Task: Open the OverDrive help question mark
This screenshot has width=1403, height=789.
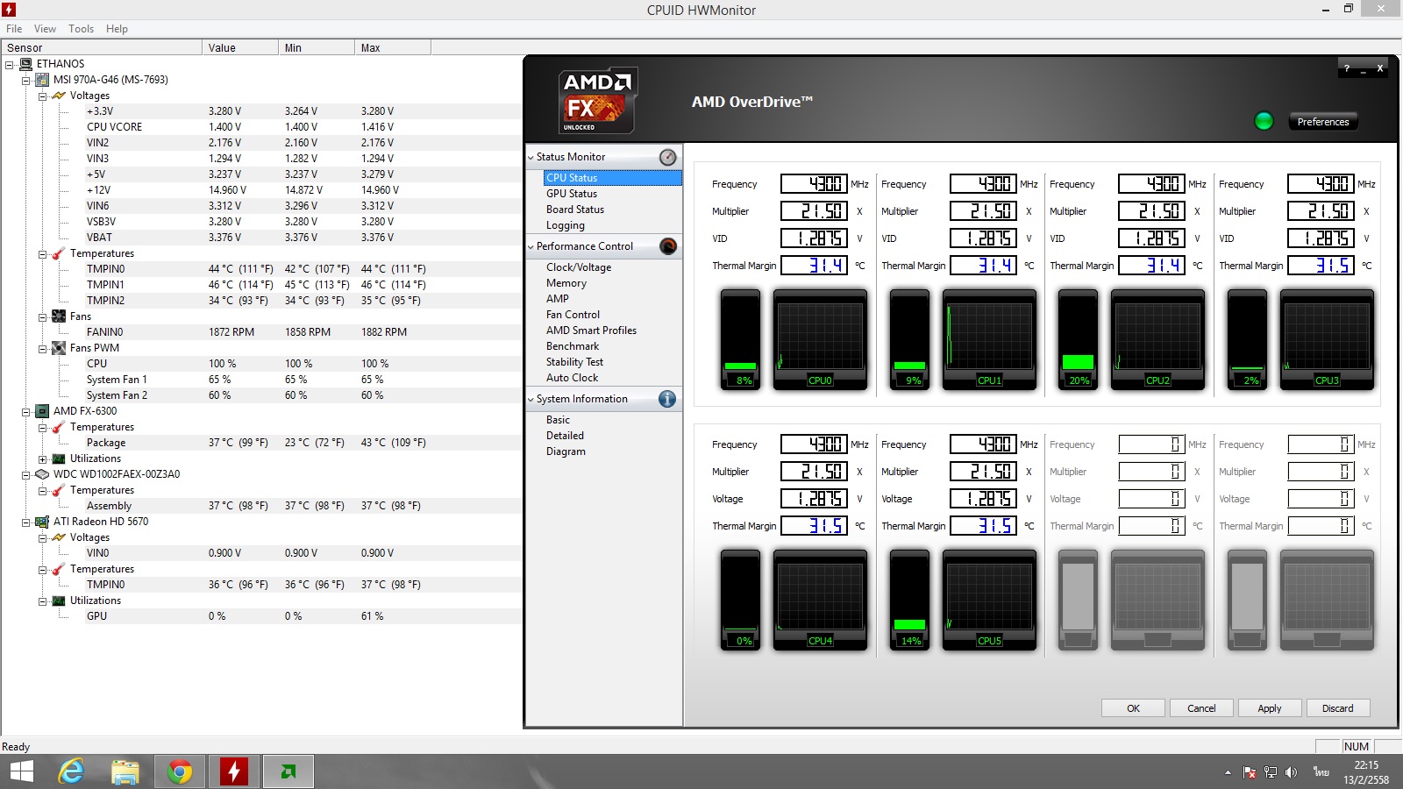Action: coord(1347,68)
